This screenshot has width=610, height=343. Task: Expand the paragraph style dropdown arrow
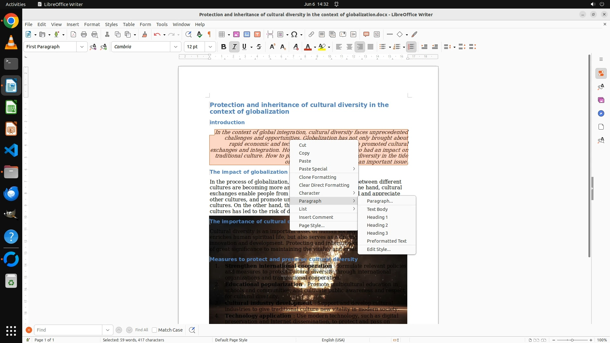(x=82, y=47)
